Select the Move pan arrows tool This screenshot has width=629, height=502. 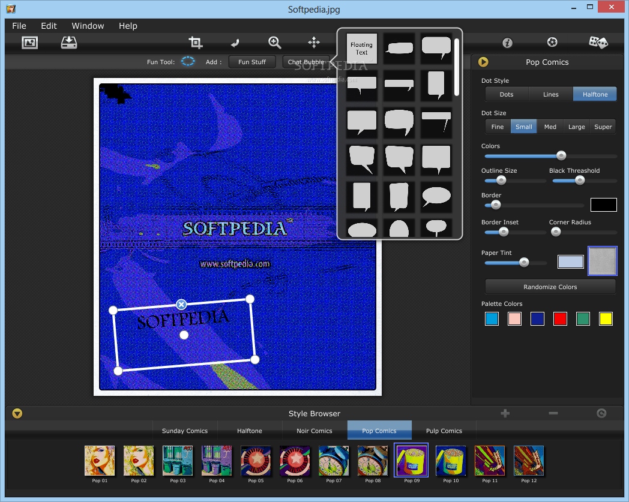[x=314, y=42]
